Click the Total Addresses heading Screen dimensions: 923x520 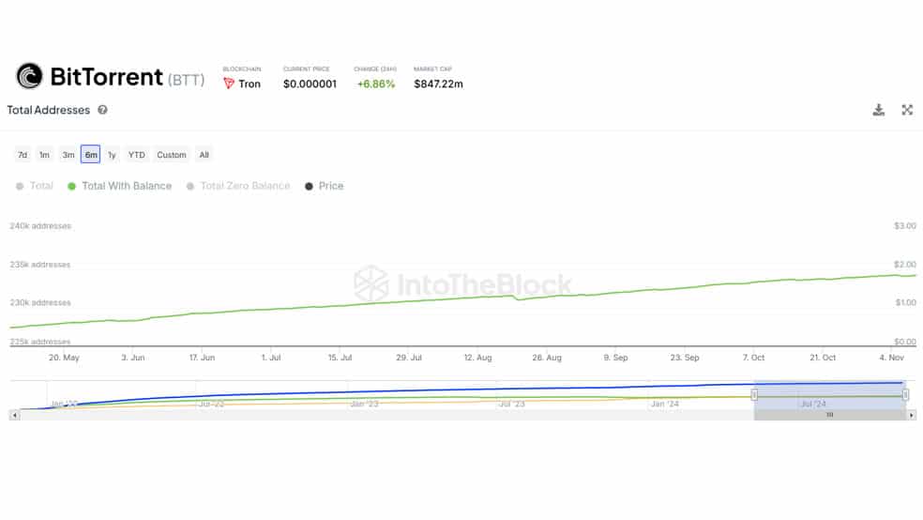[x=48, y=110]
